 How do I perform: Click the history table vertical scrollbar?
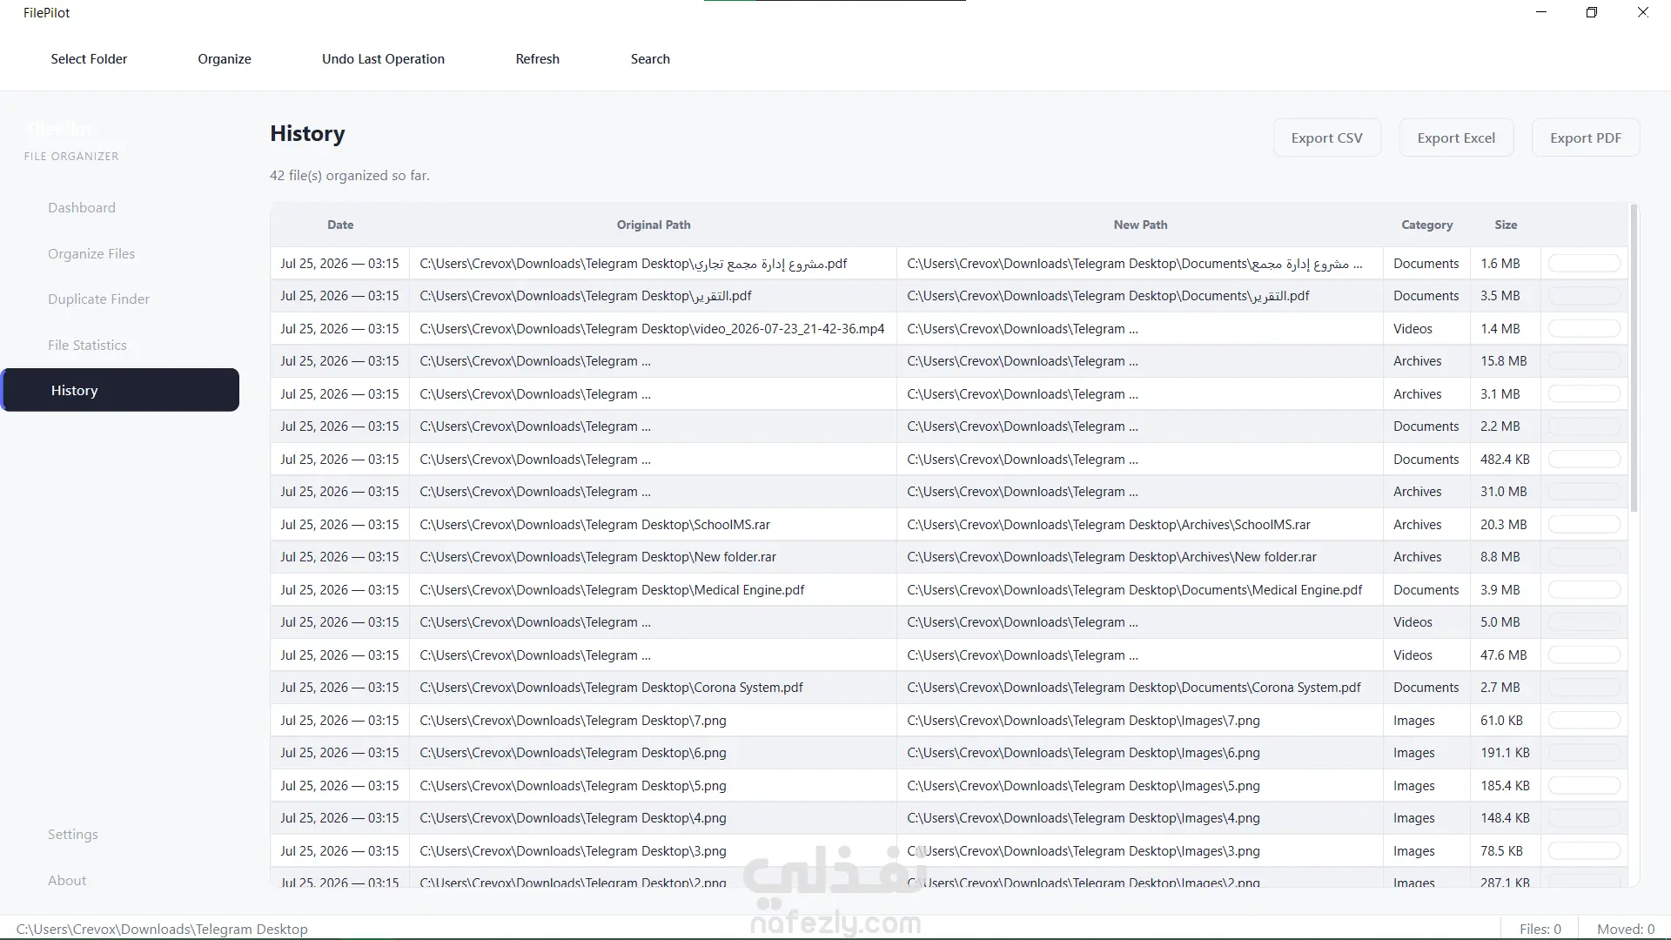click(1634, 359)
